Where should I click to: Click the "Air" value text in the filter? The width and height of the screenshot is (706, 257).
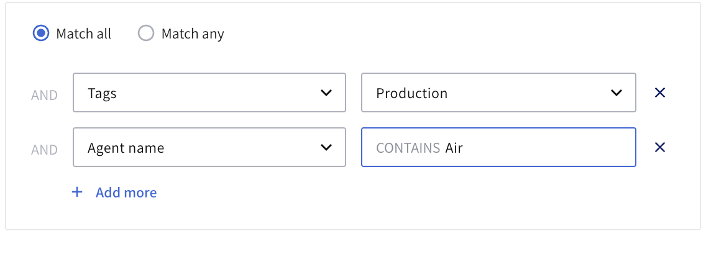[454, 148]
